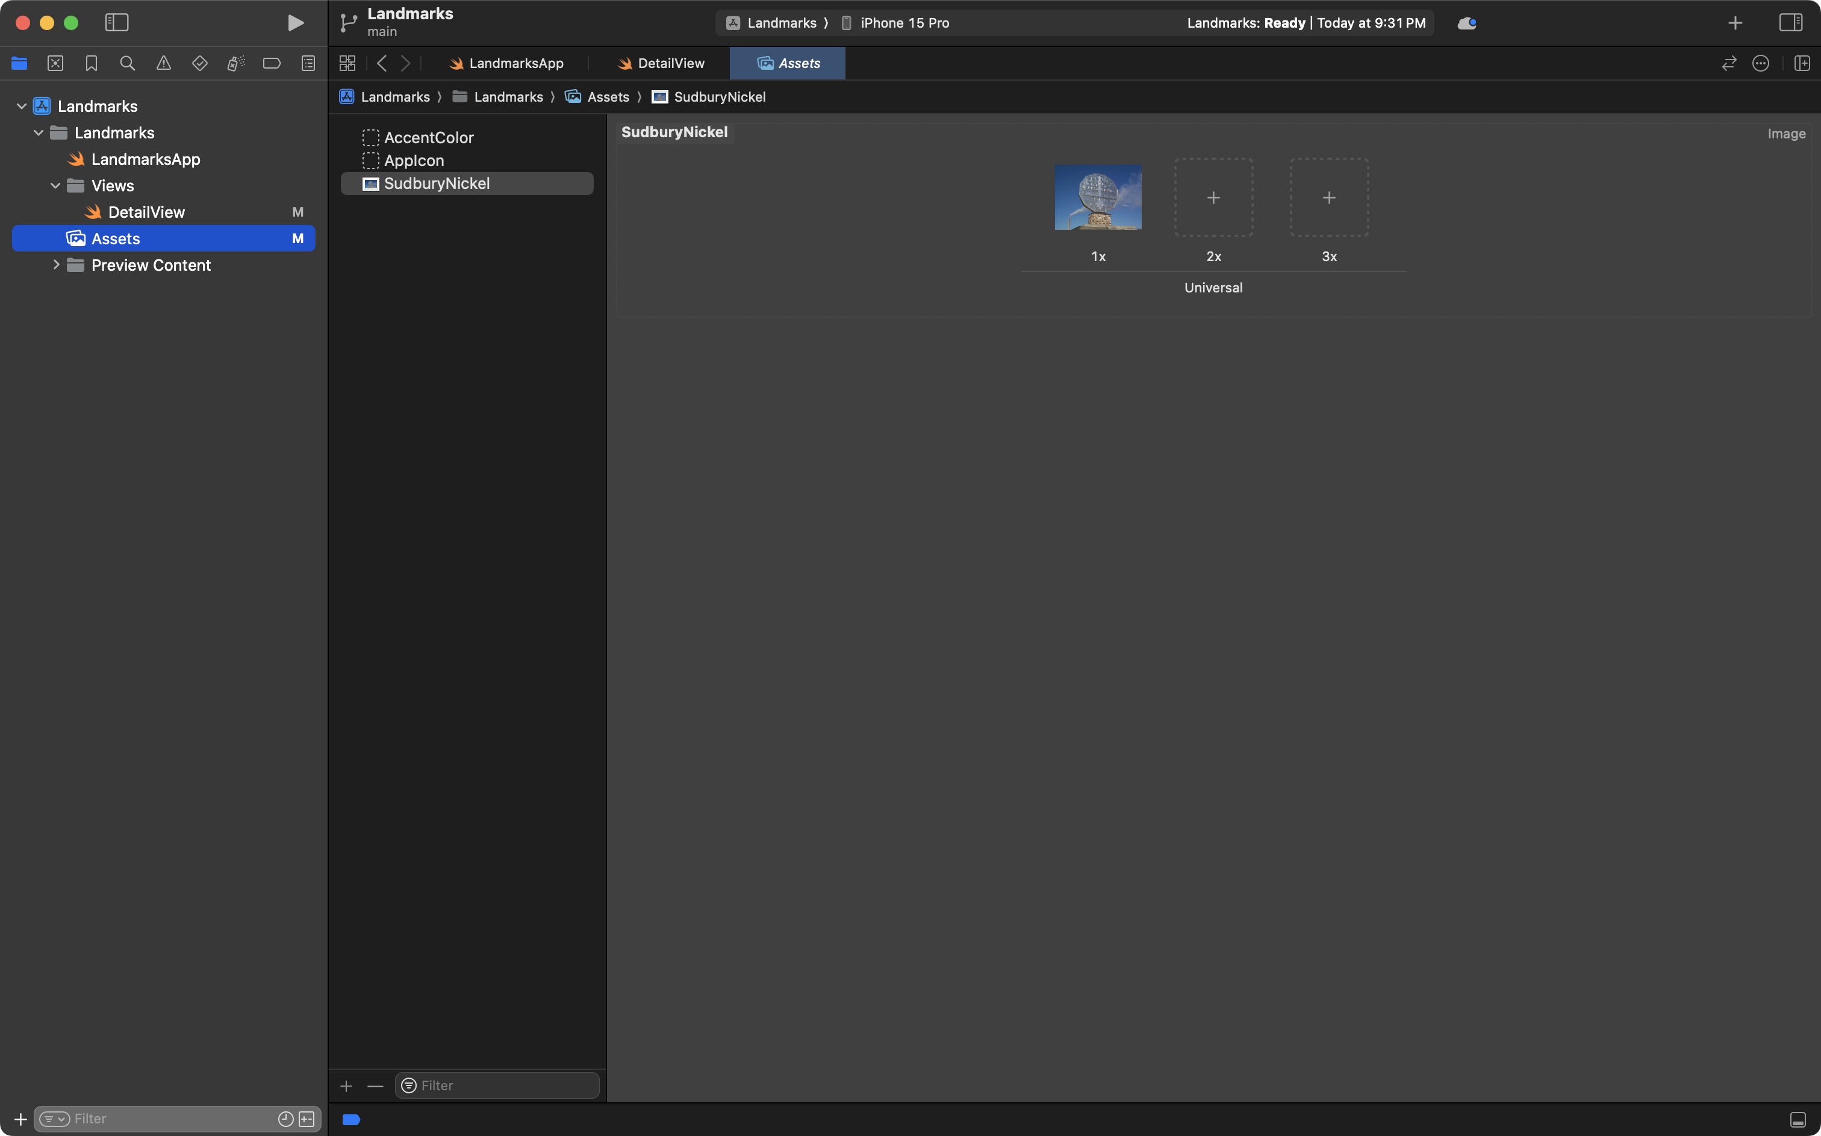This screenshot has width=1821, height=1136.
Task: Expand the Preview Content folder
Action: tap(55, 265)
